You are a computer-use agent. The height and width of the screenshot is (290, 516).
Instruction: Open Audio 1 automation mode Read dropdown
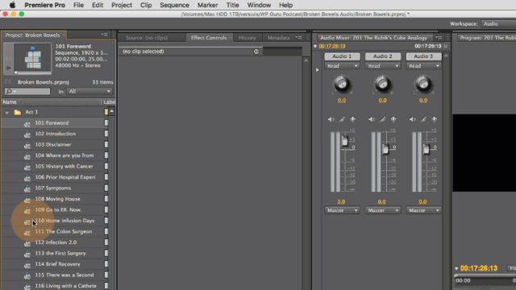342,66
